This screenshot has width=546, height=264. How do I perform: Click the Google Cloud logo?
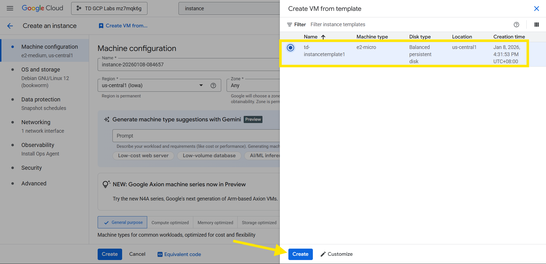[x=42, y=8]
